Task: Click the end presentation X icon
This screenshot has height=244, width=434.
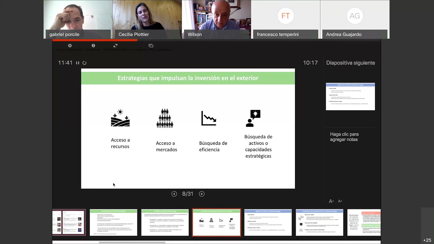Action: point(70,46)
